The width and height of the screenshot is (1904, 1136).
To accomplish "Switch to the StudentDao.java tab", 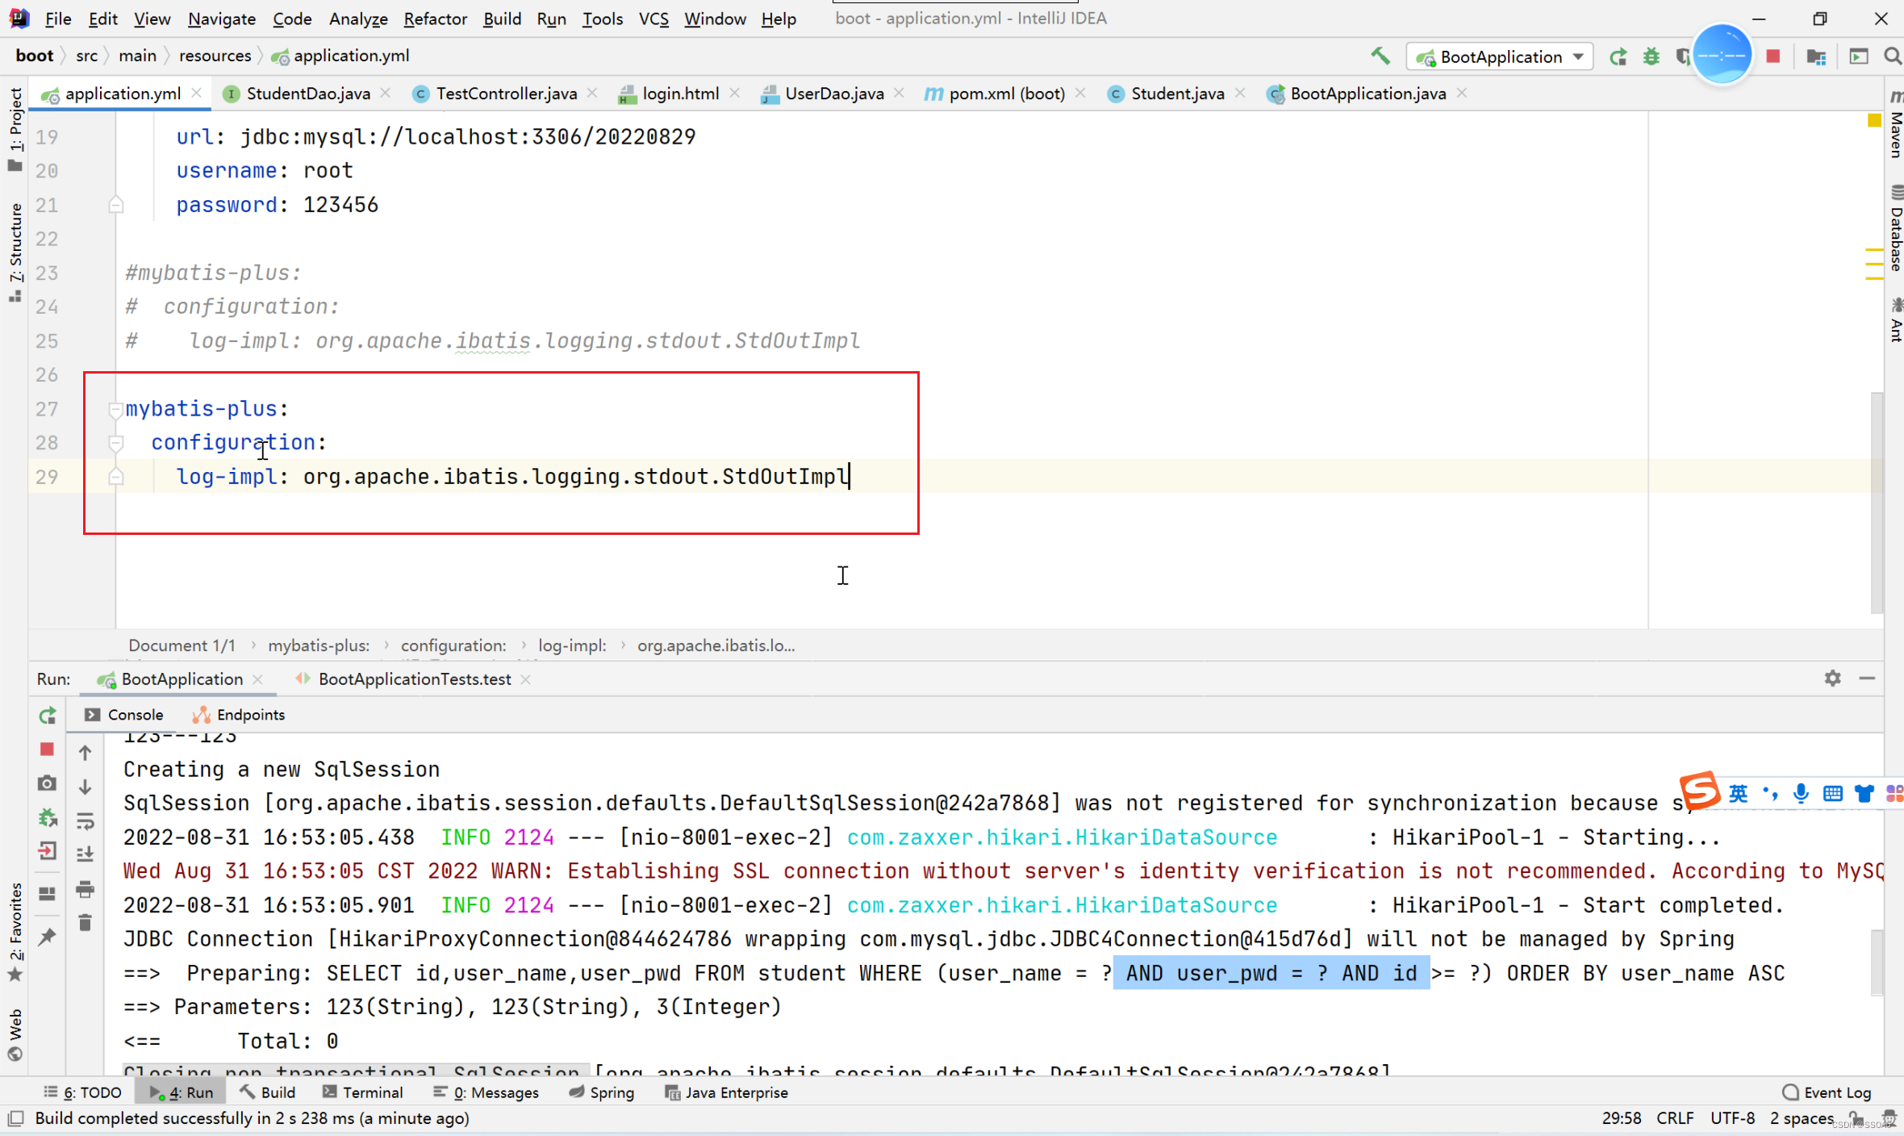I will click(307, 94).
